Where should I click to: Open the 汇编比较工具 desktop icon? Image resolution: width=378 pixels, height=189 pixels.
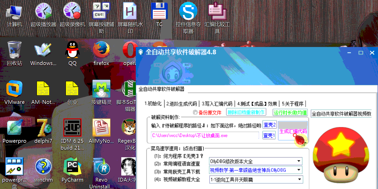217,18
